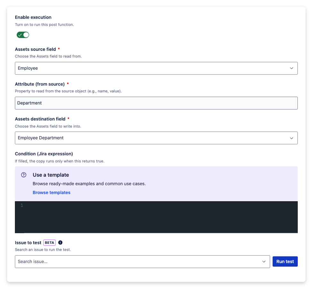Open the Assets source field dropdown
The height and width of the screenshot is (289, 313).
coord(156,68)
